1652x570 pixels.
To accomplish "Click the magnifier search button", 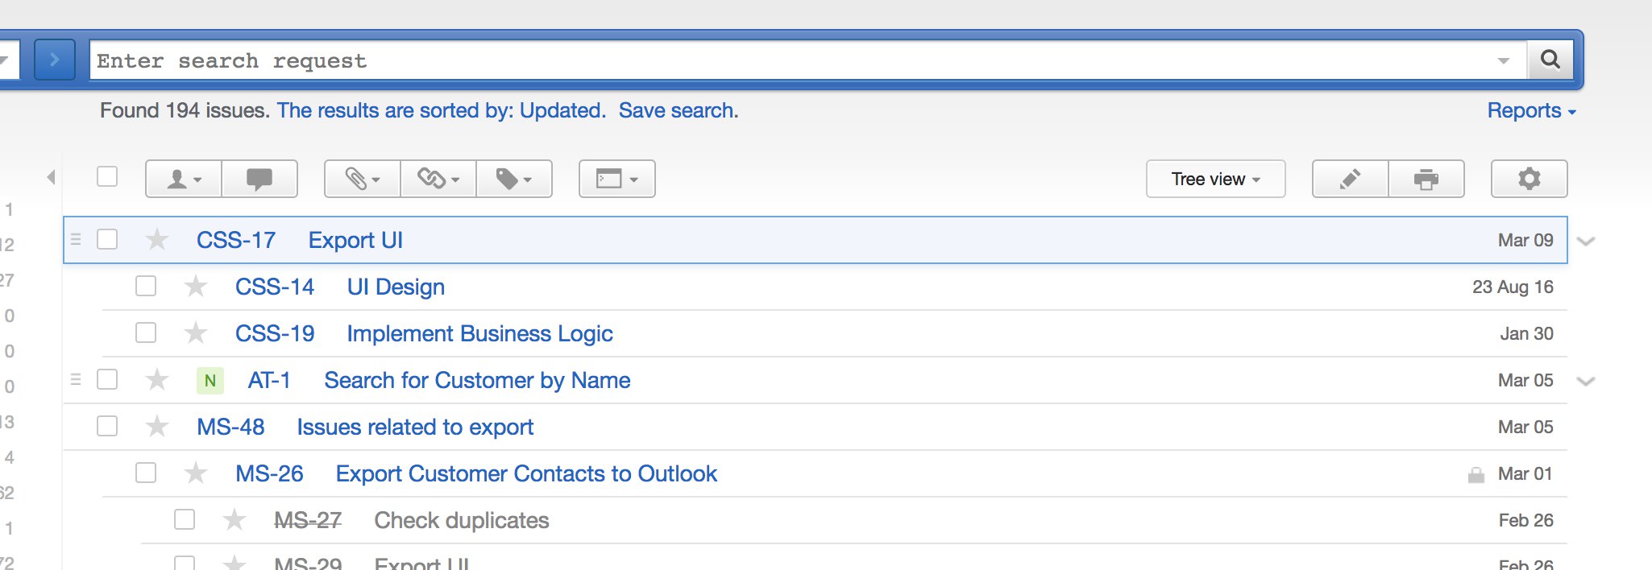I will pyautogui.click(x=1550, y=60).
